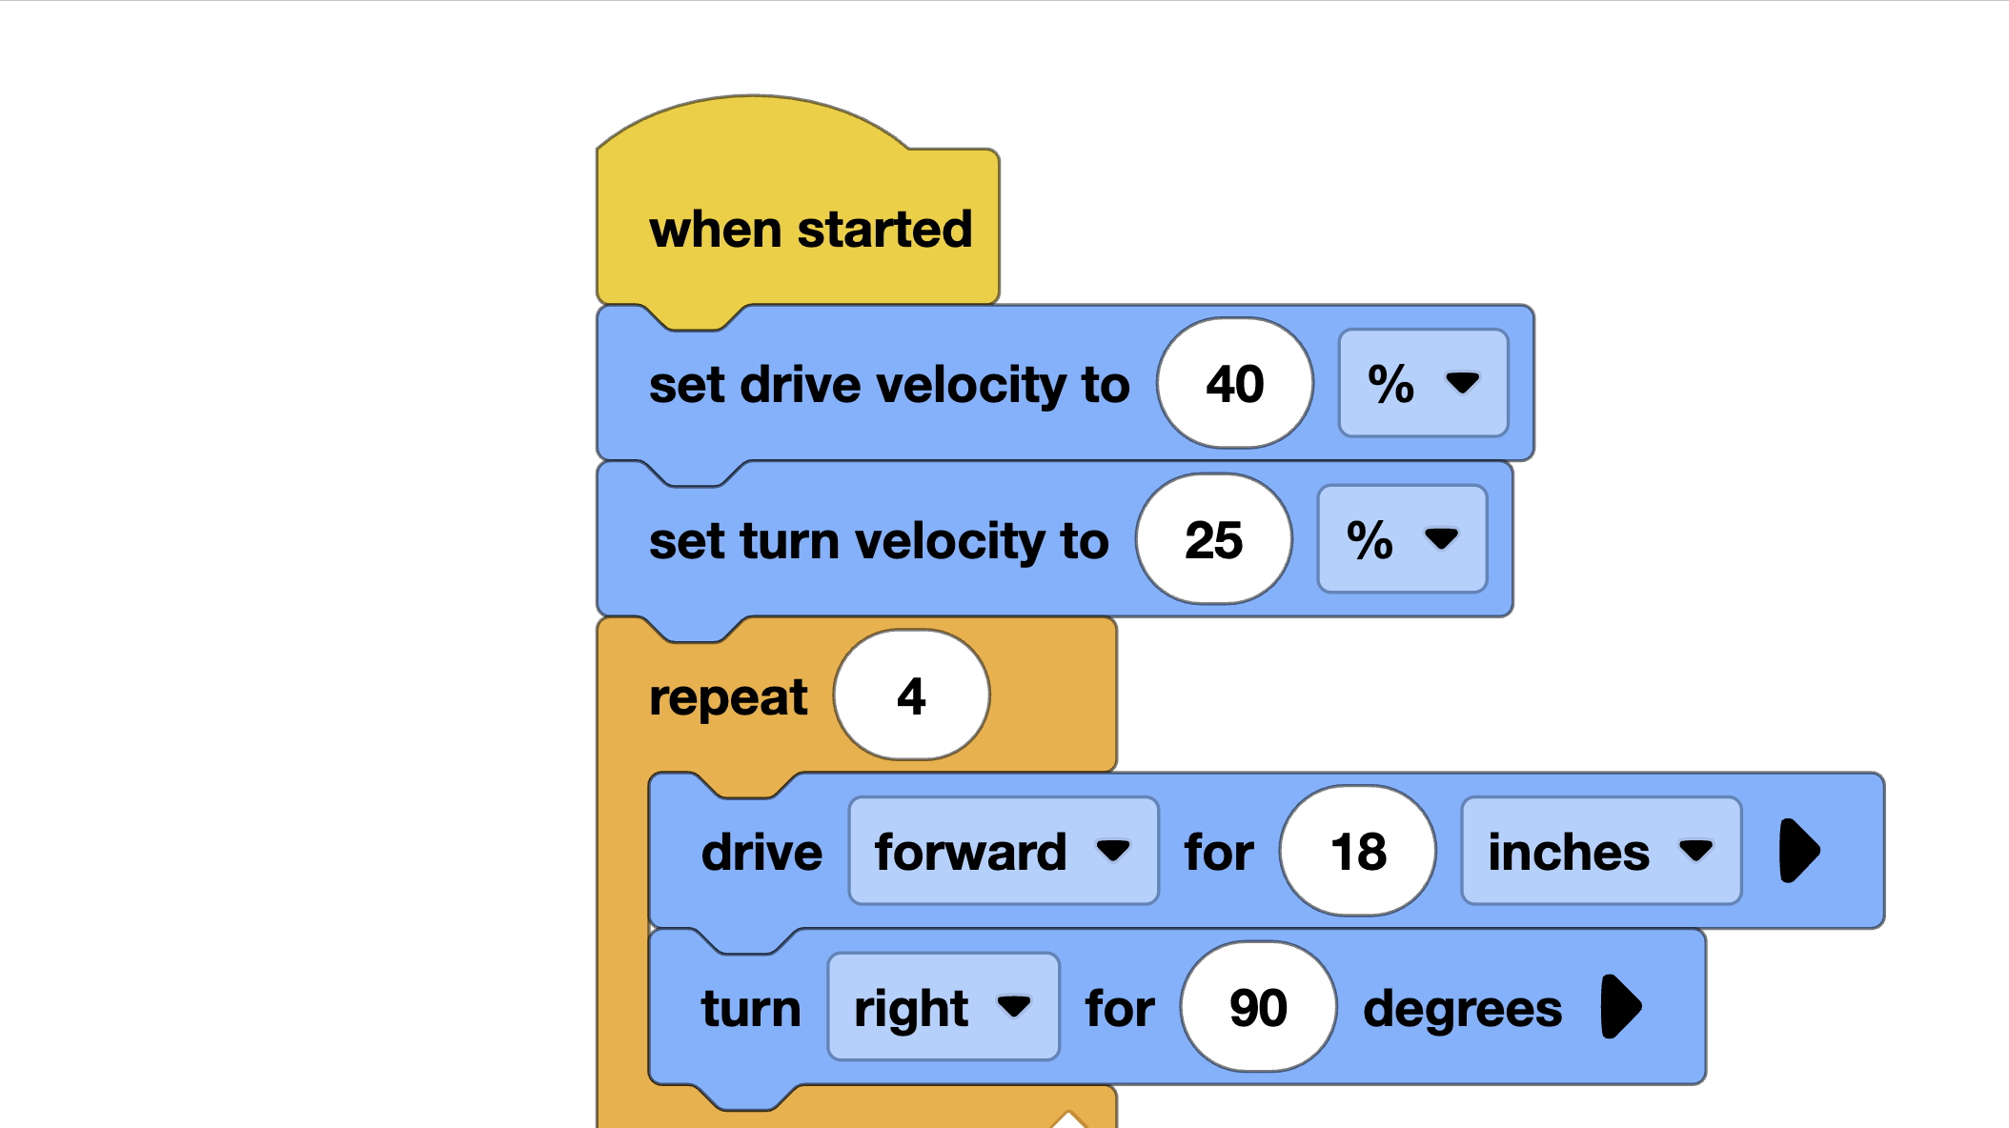Click the repeat count value of 4
Image resolution: width=2009 pixels, height=1128 pixels.
point(911,696)
